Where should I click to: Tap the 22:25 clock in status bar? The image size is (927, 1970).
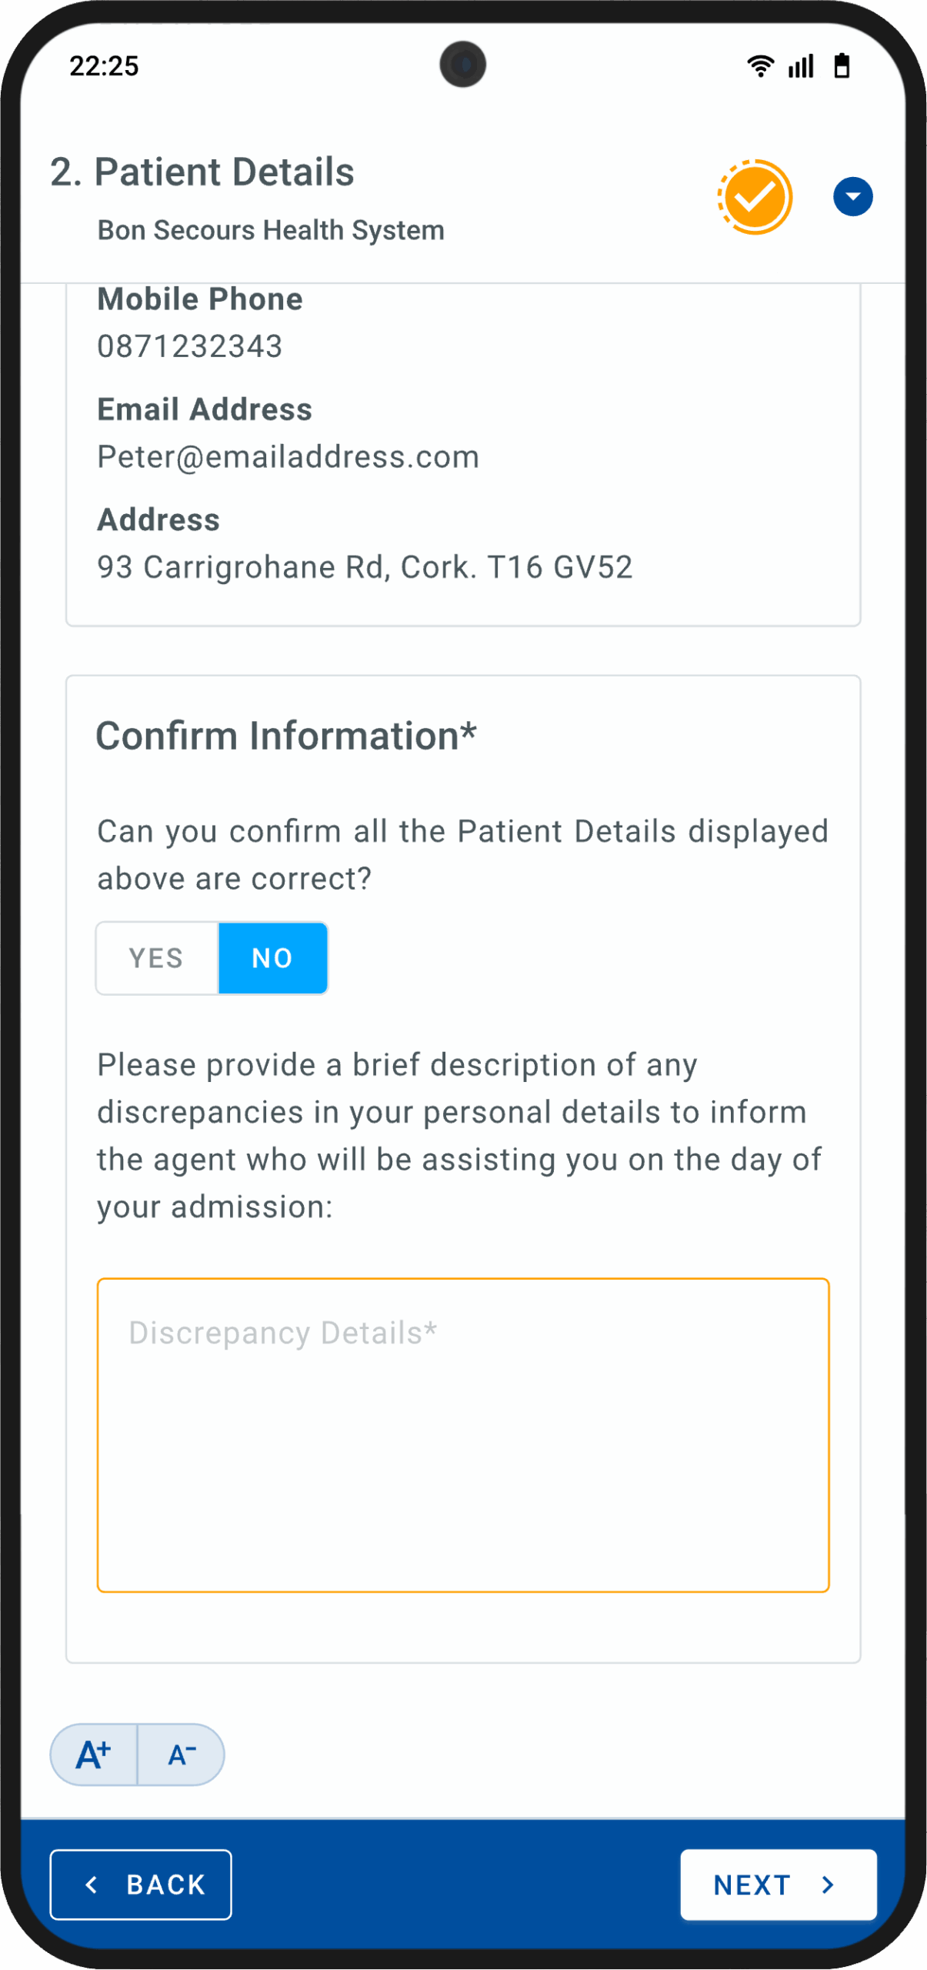104,66
